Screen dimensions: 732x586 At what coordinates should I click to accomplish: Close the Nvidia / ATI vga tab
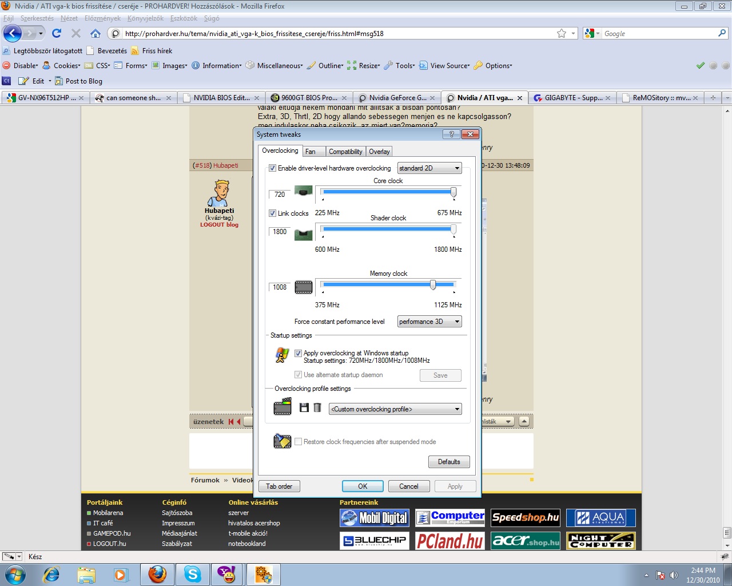pyautogui.click(x=520, y=98)
